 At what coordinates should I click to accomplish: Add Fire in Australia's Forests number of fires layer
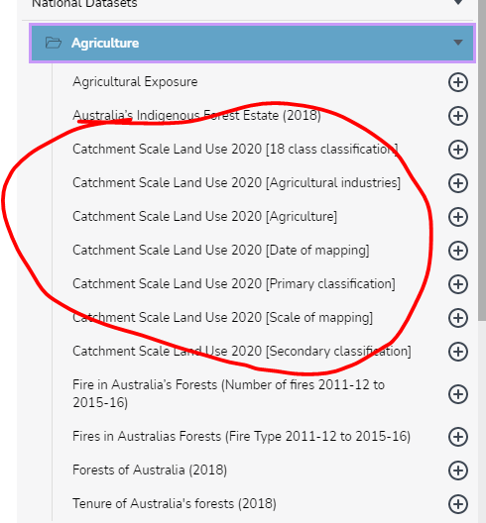(457, 394)
